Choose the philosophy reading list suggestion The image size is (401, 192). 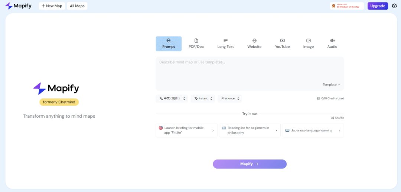coord(250,130)
